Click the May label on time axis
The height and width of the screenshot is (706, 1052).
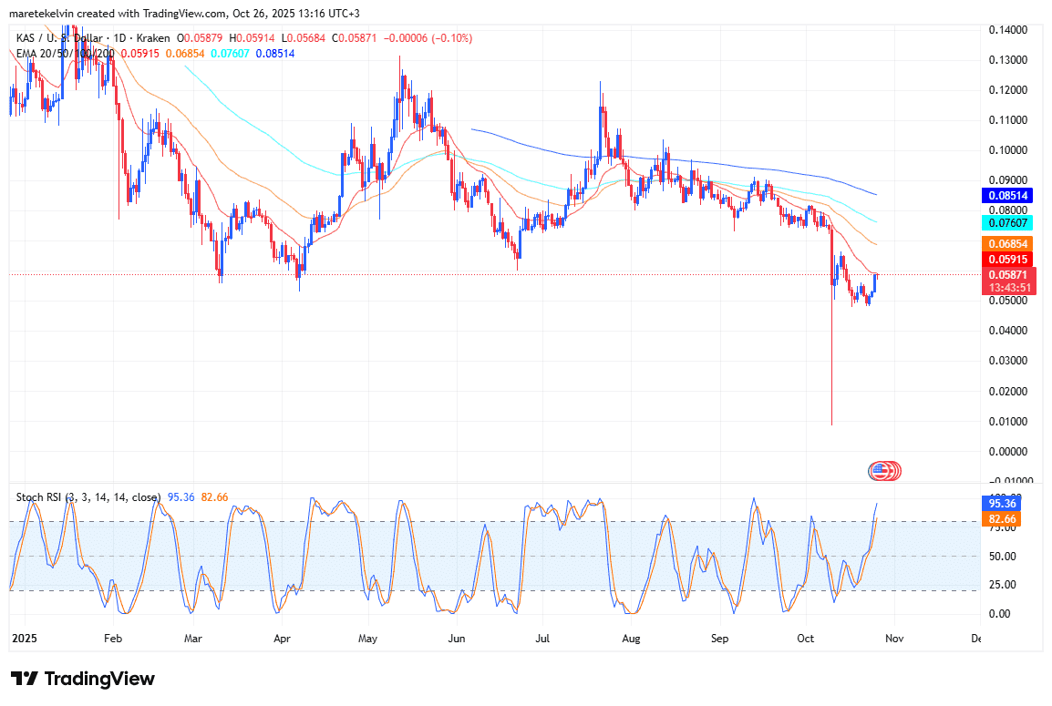pyautogui.click(x=368, y=639)
